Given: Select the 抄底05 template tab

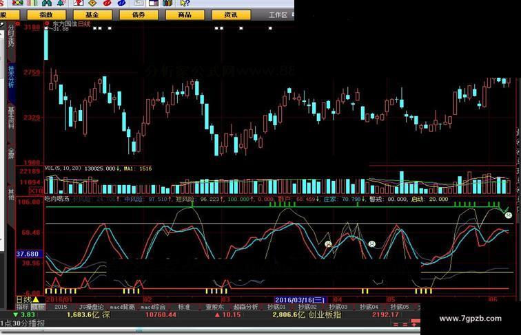Looking at the screenshot, I should 400,307.
